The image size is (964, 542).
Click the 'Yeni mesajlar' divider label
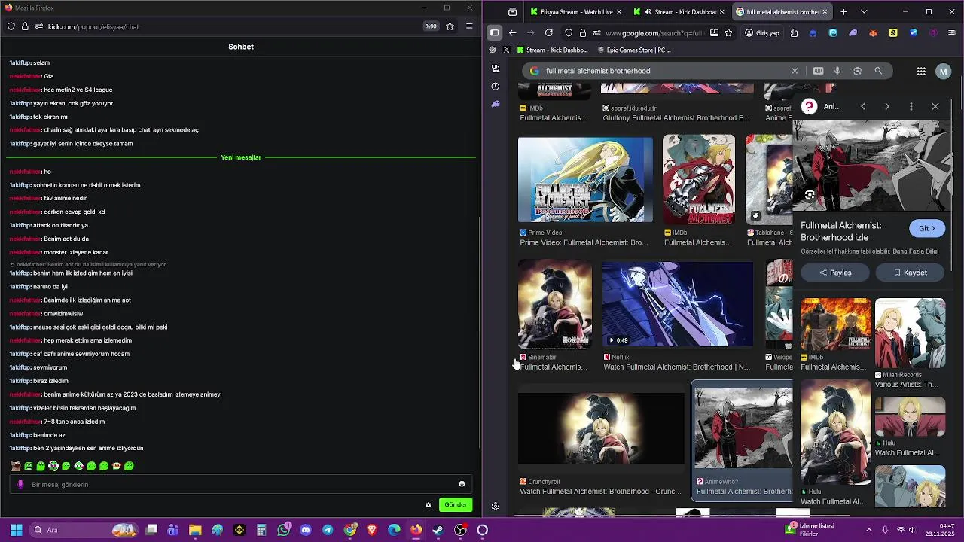coord(241,157)
